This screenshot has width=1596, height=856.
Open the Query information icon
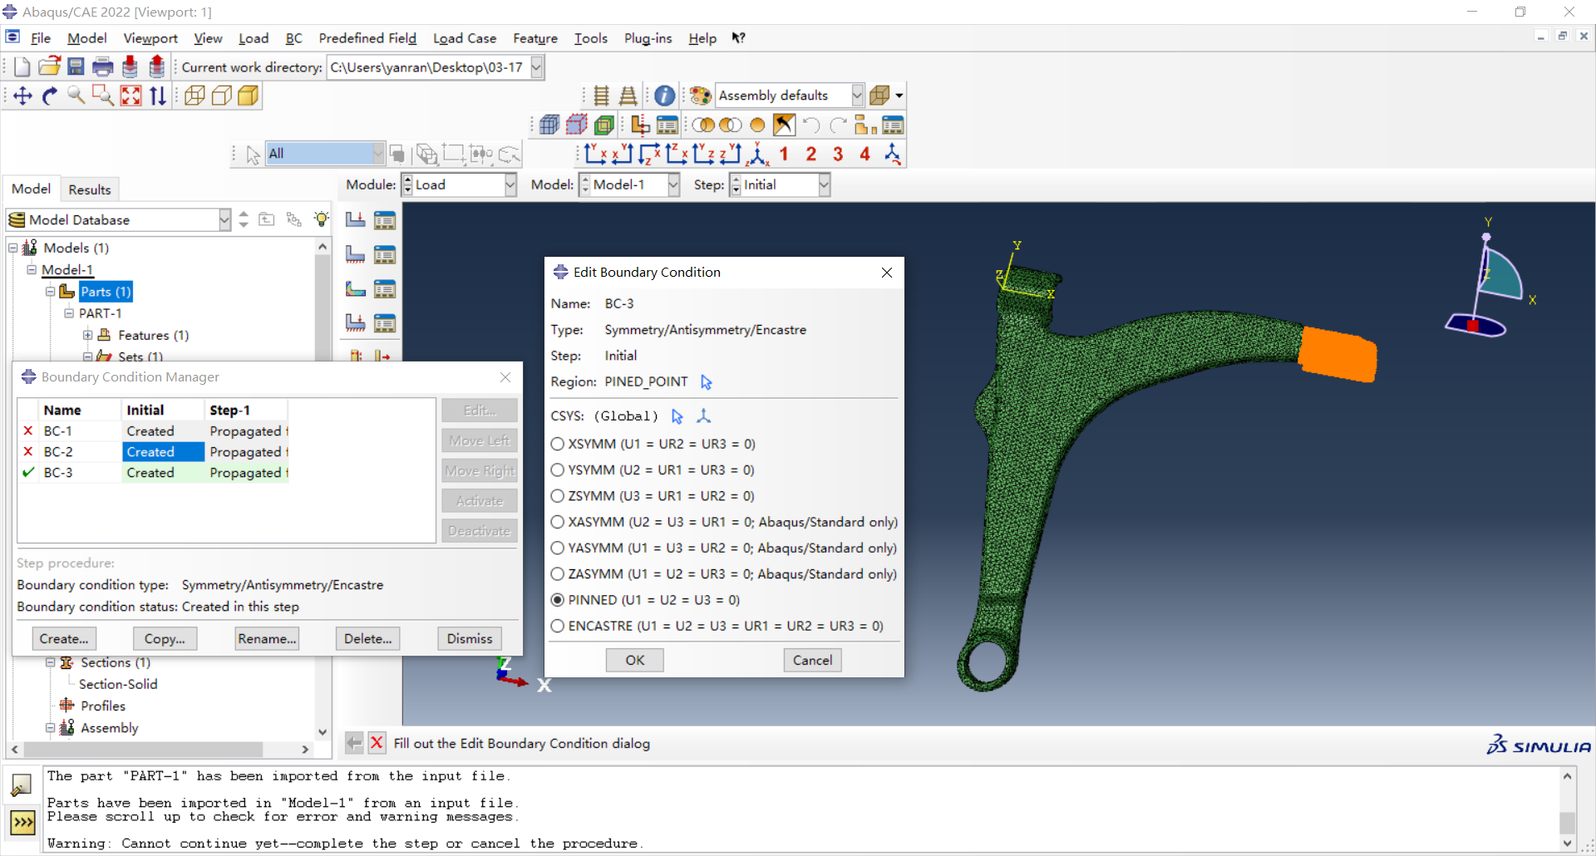pyautogui.click(x=664, y=96)
